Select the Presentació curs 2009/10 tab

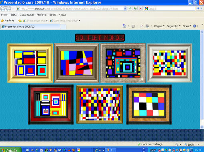click(x=30, y=26)
